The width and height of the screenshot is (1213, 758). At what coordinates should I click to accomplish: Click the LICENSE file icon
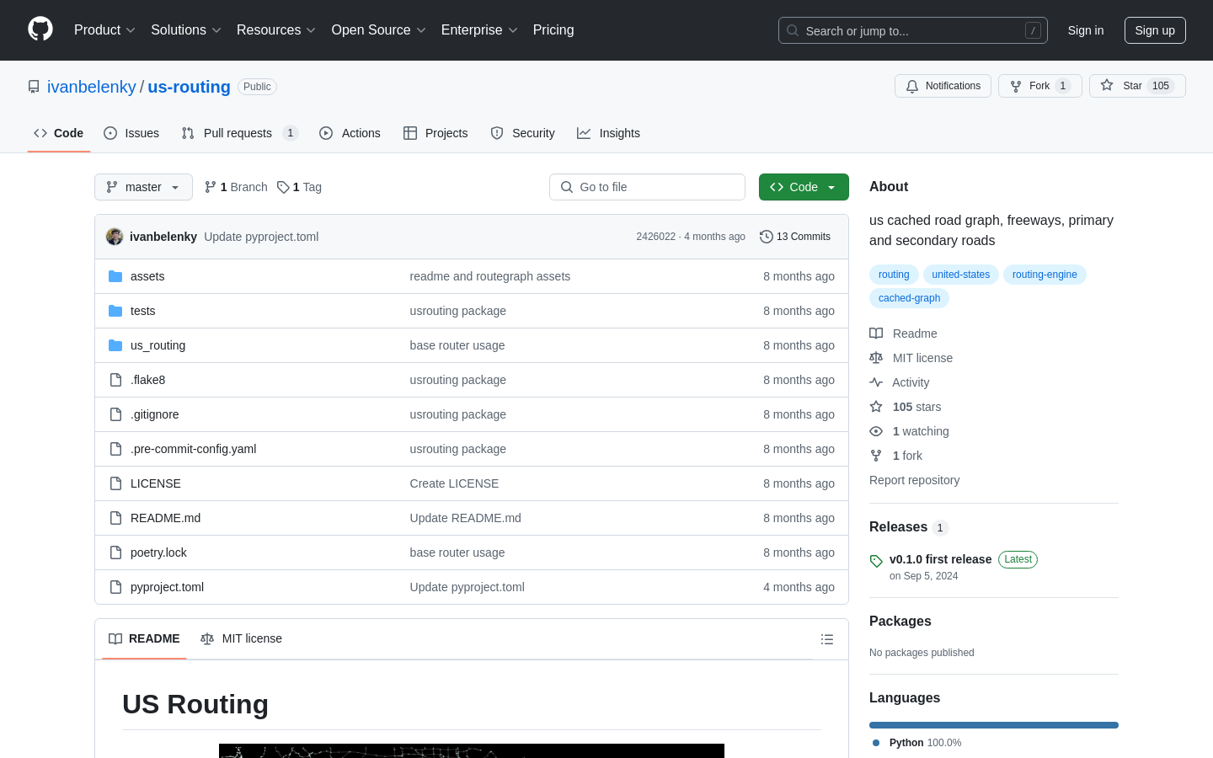[x=115, y=483]
